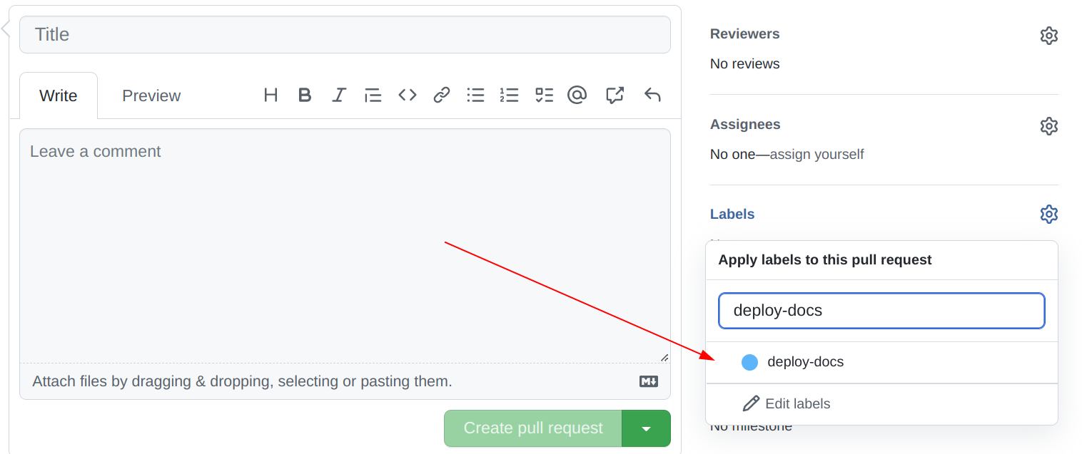1082x454 pixels.
Task: Click the Create pull request button
Action: point(532,428)
